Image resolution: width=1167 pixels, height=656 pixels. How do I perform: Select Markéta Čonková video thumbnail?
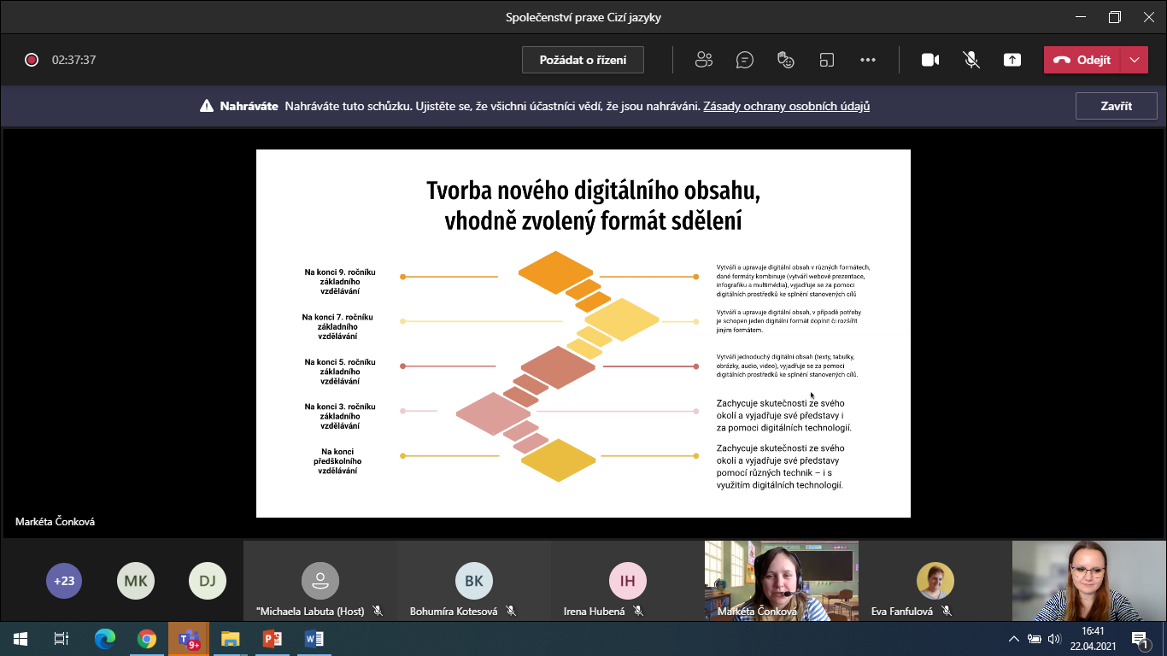pos(781,580)
